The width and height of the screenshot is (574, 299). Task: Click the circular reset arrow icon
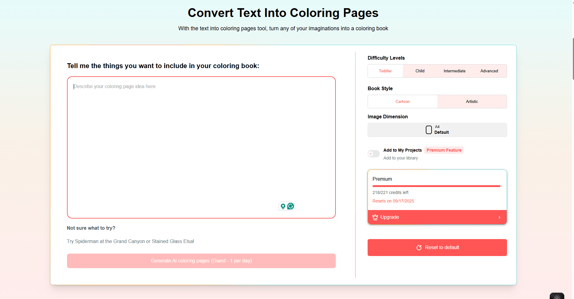coord(419,247)
